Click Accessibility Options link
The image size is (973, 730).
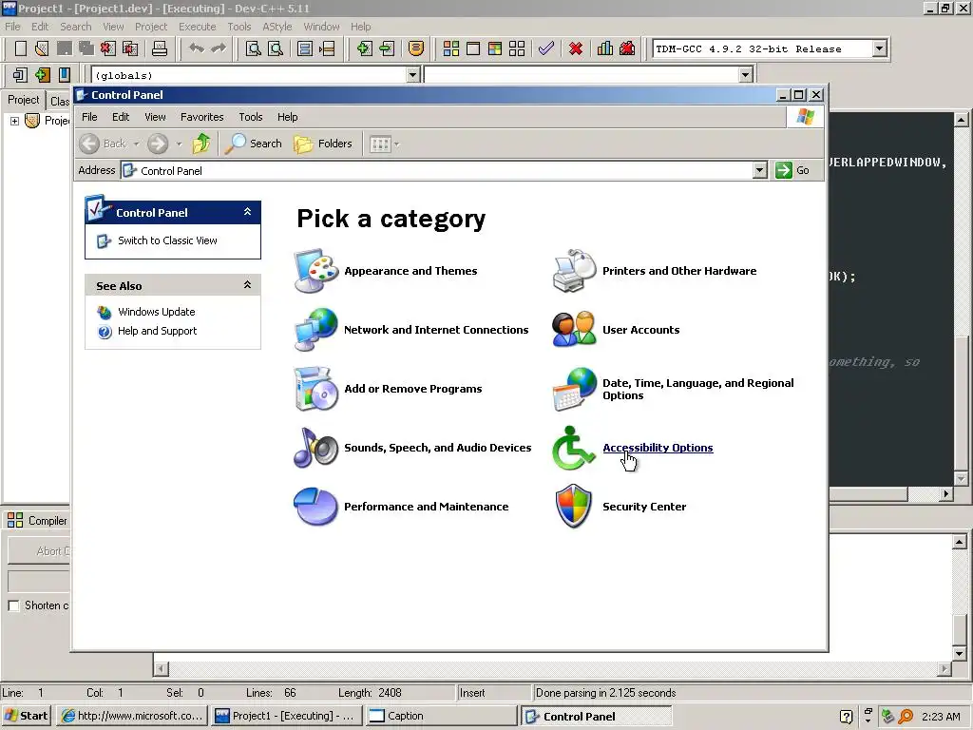658,448
